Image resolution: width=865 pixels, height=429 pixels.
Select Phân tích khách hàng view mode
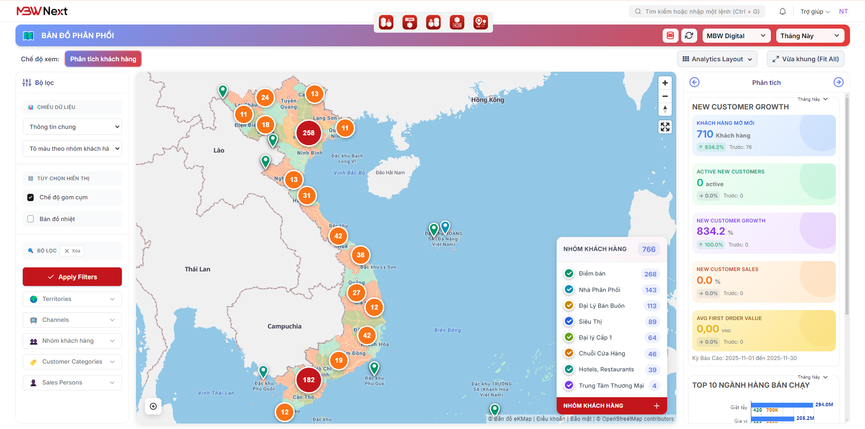click(x=103, y=59)
